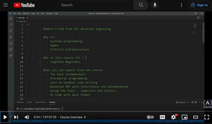Image resolution: width=212 pixels, height=124 pixels.
Task: Open the new terminal launch profile dropdown
Action: tap(190, 102)
